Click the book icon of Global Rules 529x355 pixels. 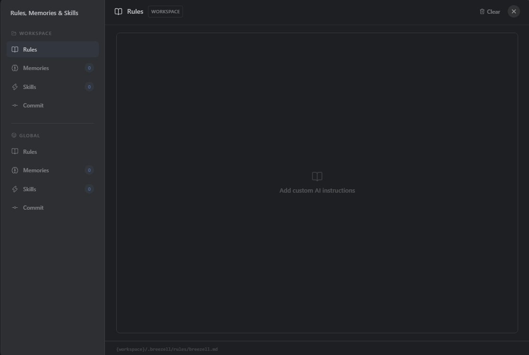point(15,151)
